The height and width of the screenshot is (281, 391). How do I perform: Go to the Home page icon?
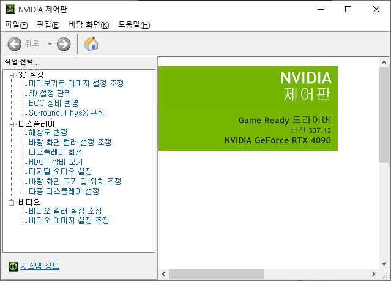tap(91, 44)
